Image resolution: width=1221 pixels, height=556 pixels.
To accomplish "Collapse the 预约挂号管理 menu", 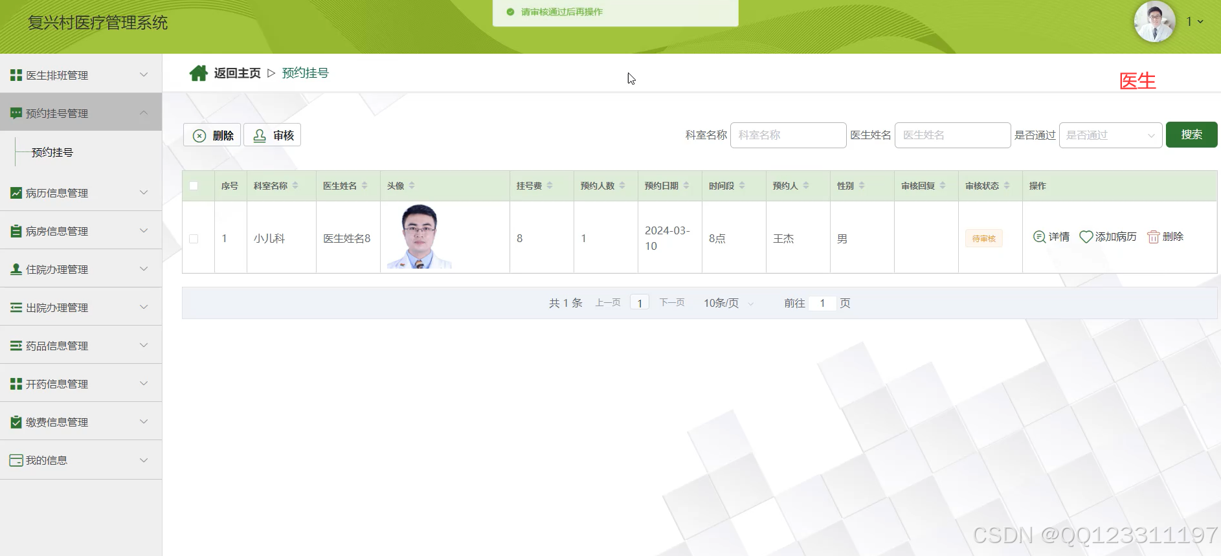I will click(x=144, y=113).
